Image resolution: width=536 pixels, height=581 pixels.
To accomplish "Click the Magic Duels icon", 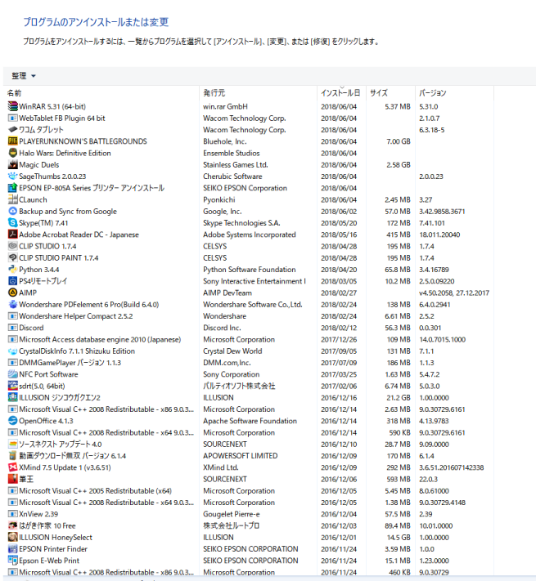I will click(13, 165).
